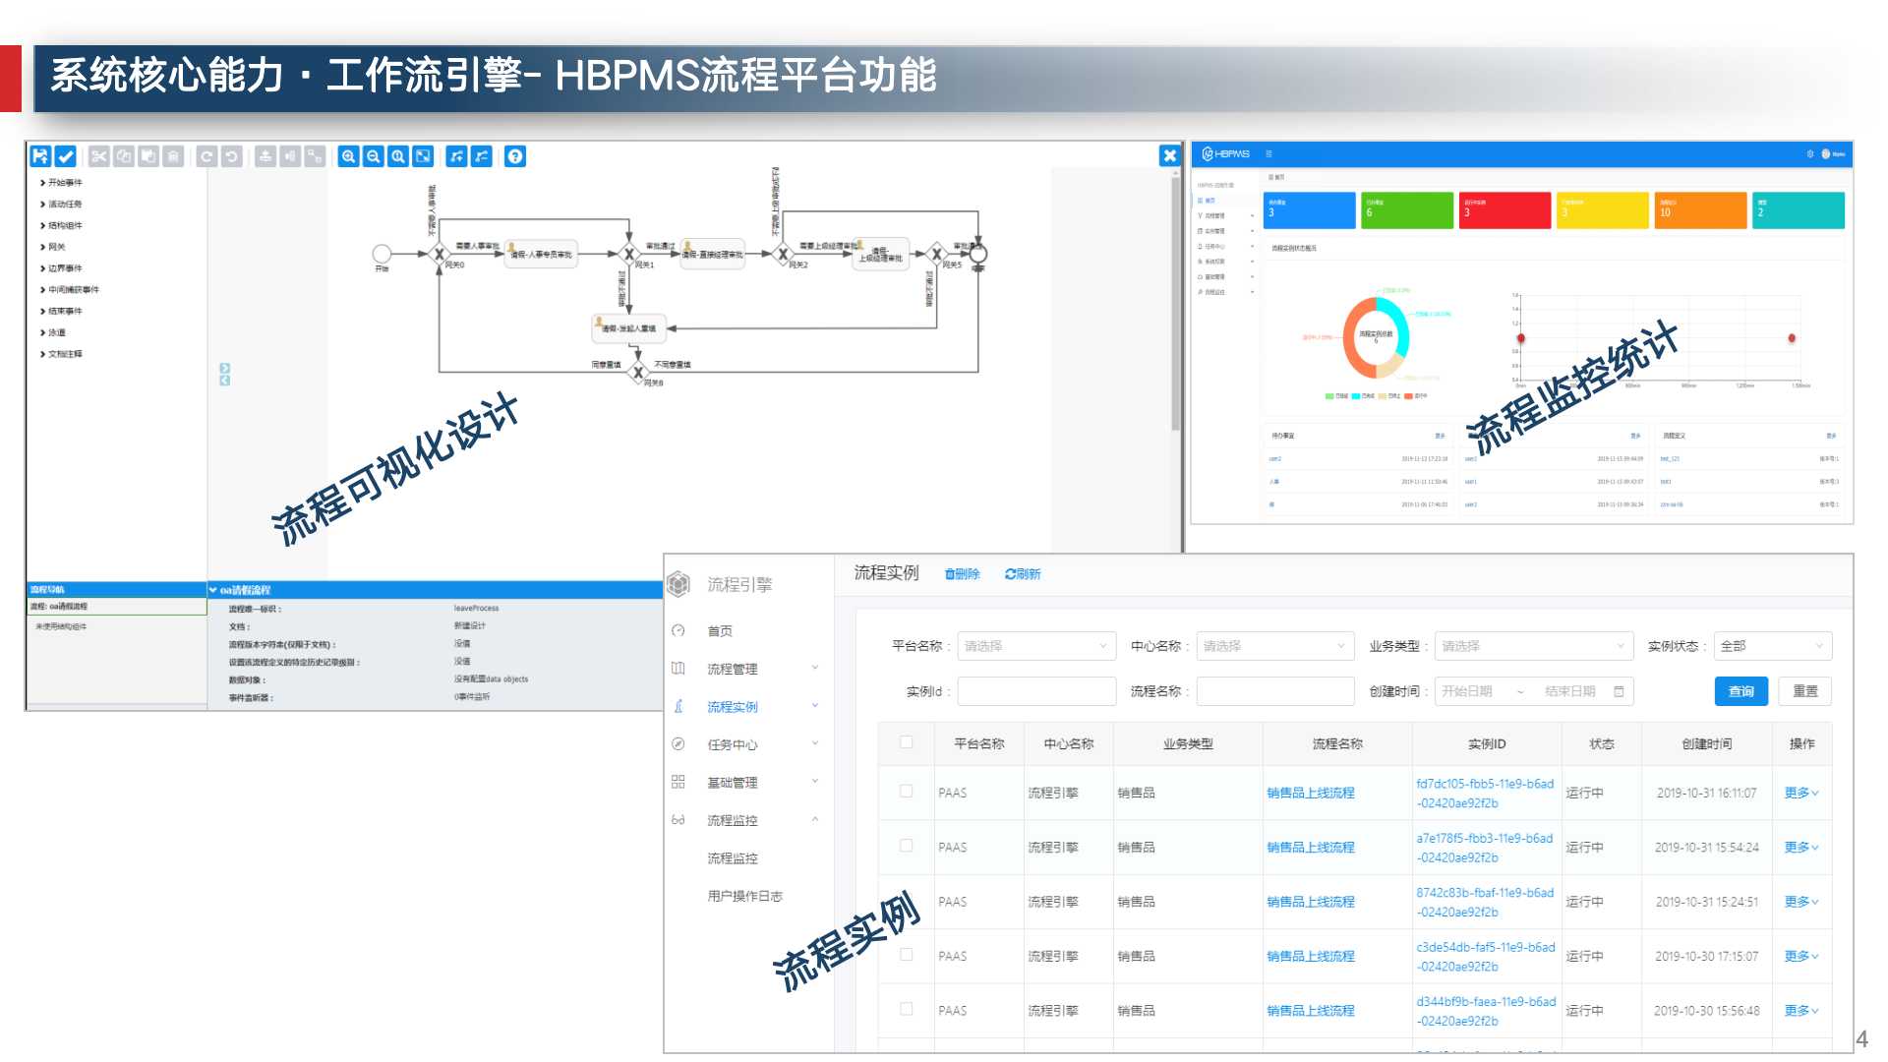Open the Help question-mark icon
The image size is (1888, 1062).
[514, 155]
